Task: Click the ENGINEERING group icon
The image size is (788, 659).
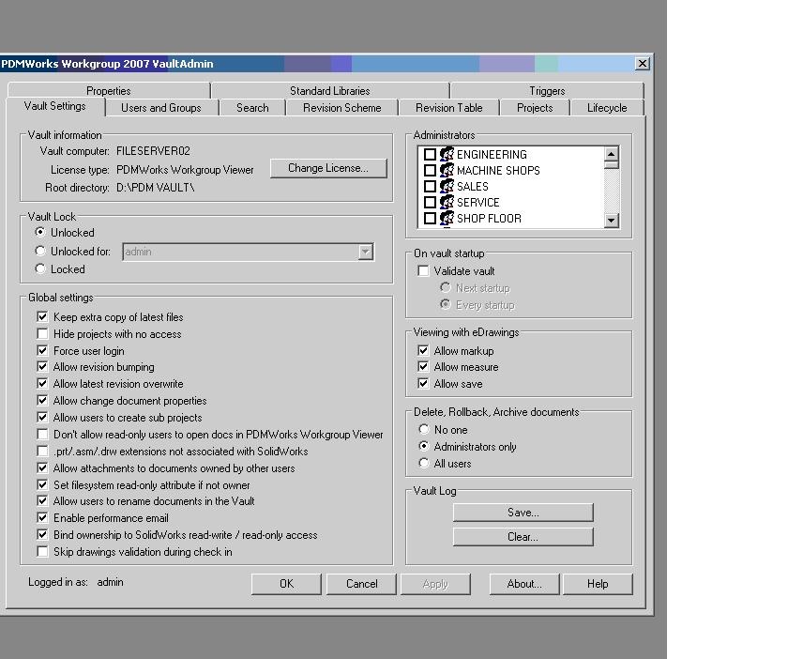Action: coord(447,154)
